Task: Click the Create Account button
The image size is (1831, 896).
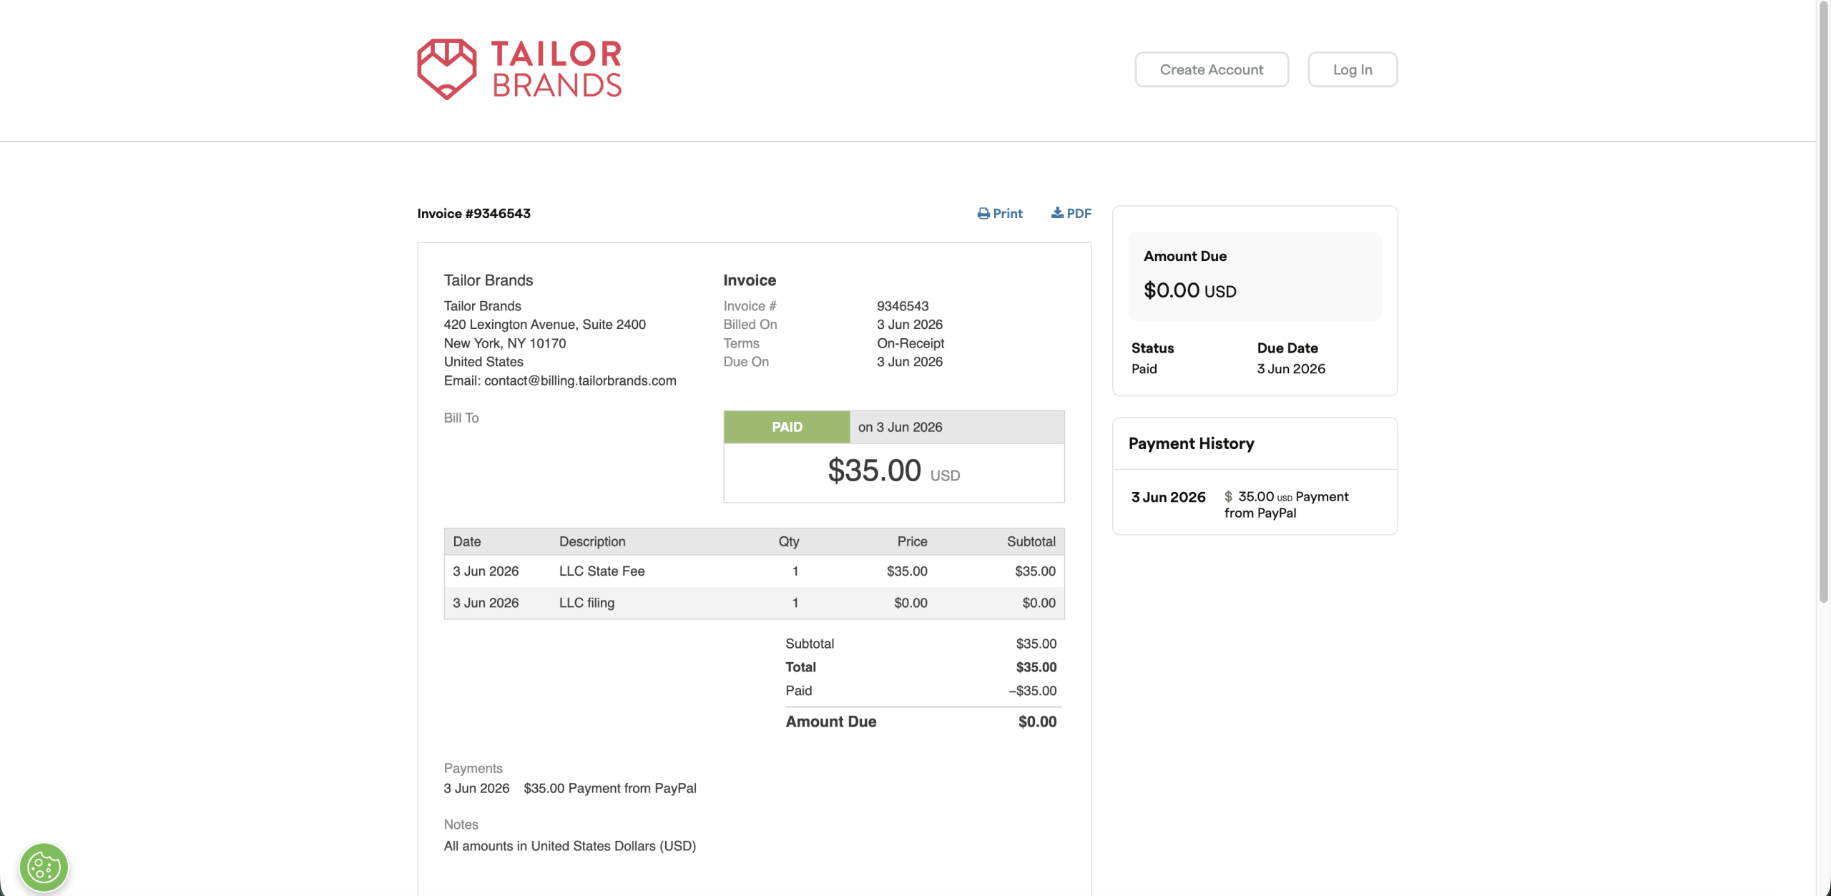Action: tap(1212, 69)
